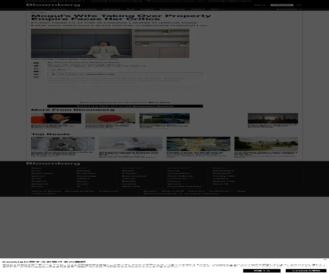Click footer link About Us

(220, 184)
